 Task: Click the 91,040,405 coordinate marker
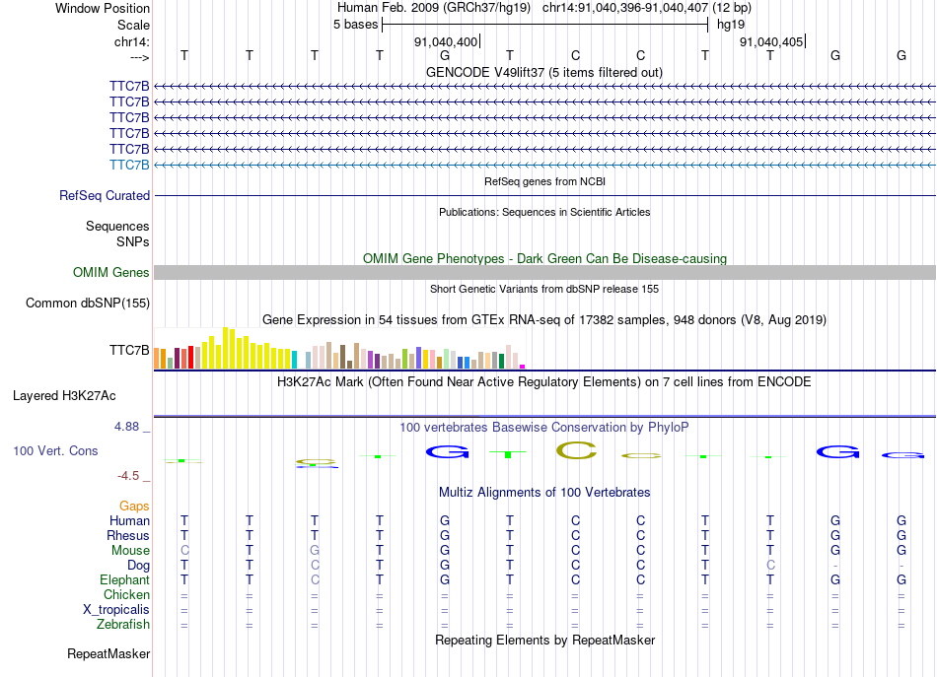[771, 41]
